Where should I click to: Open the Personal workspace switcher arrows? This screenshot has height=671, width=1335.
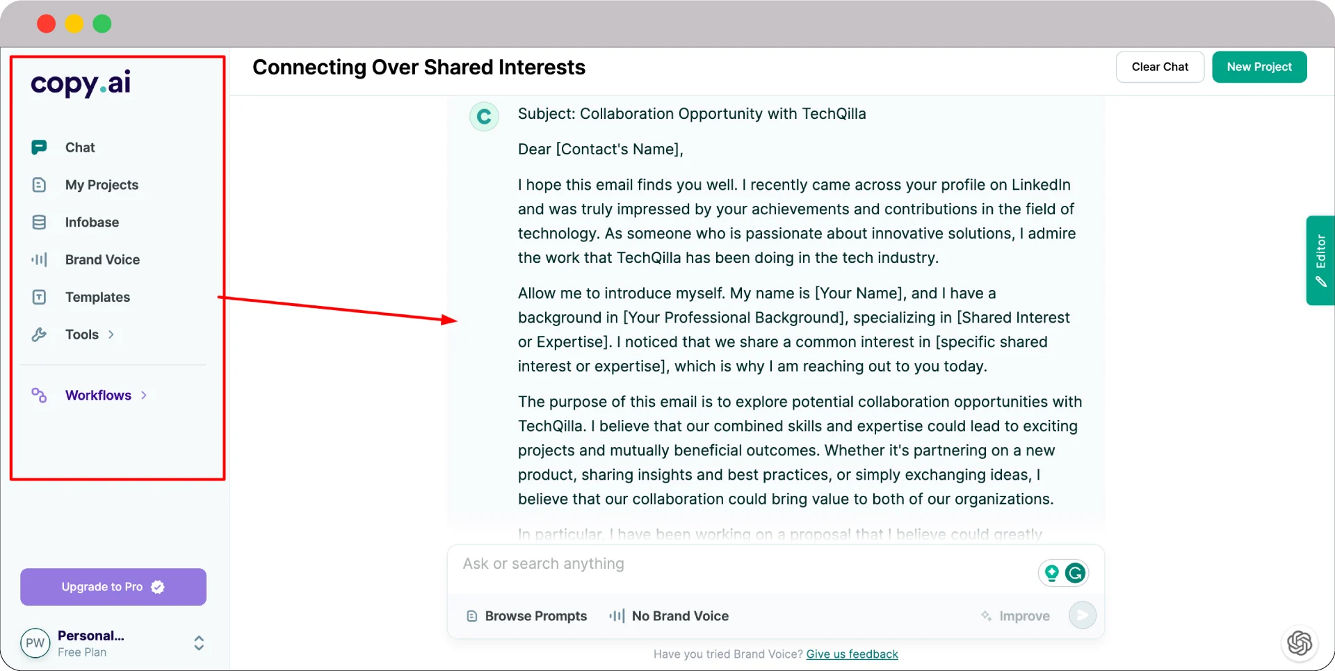coord(199,643)
